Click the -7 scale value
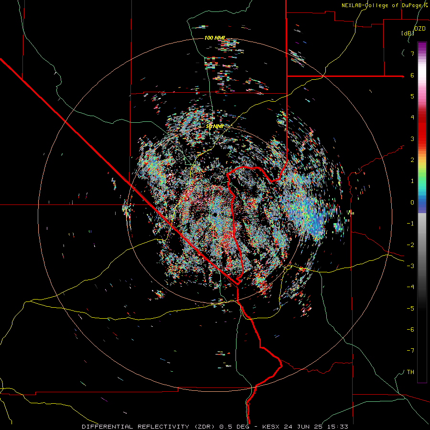Screen dimensions: 430x430 [x=410, y=351]
